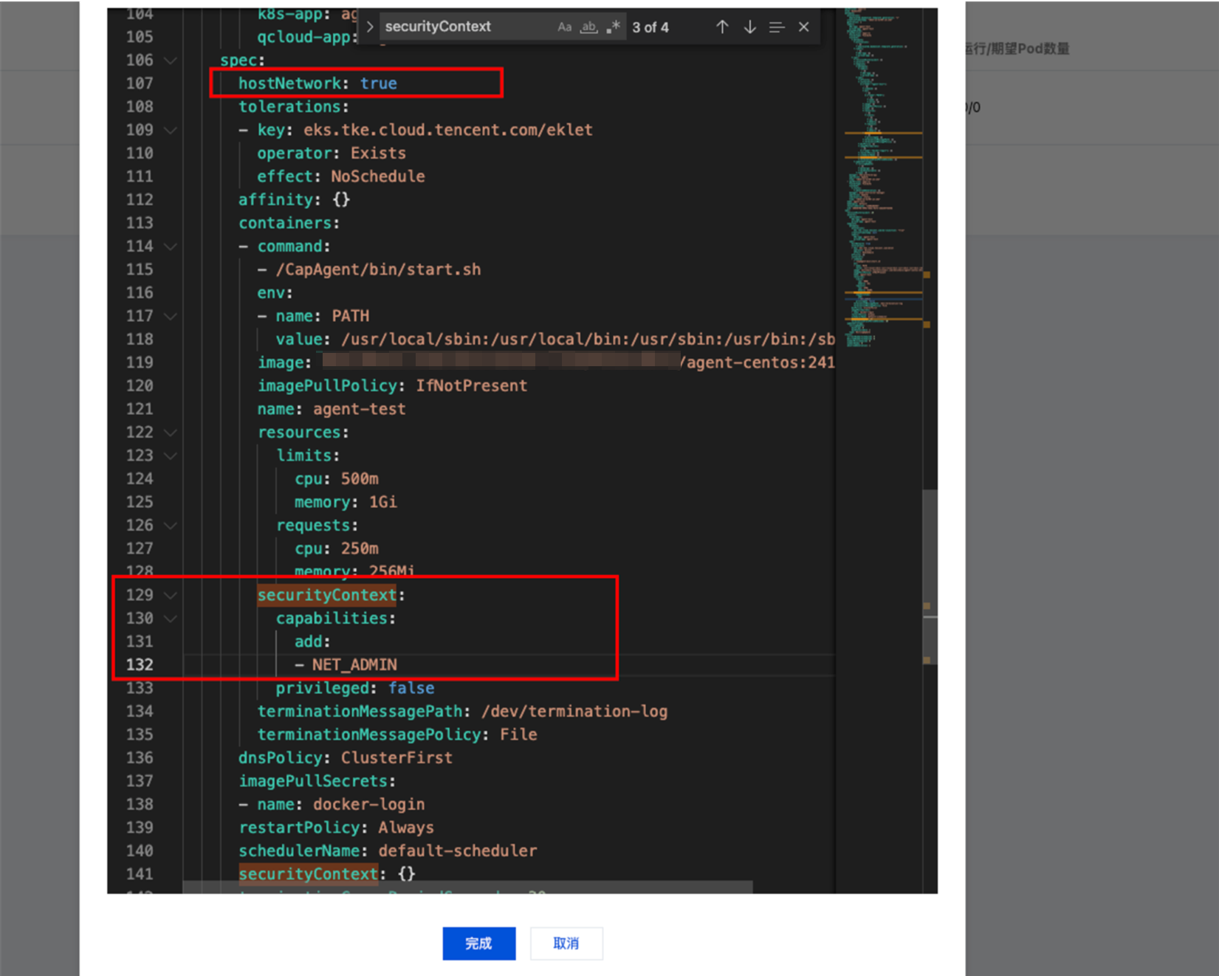Close the find widget
The image size is (1219, 976).
pyautogui.click(x=804, y=27)
